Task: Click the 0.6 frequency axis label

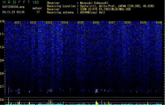Action: [2, 100]
